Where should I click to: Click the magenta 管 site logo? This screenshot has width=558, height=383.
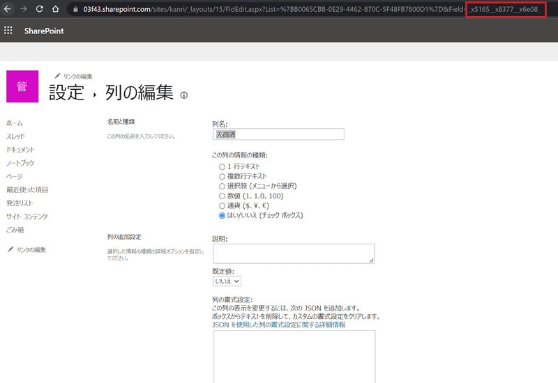[x=22, y=86]
